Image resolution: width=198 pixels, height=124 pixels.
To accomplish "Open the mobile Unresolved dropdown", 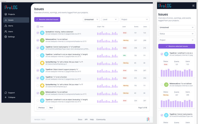I will (x=177, y=27).
